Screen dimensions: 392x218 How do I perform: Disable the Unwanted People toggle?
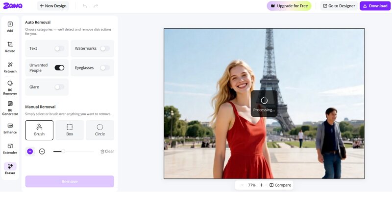click(59, 67)
